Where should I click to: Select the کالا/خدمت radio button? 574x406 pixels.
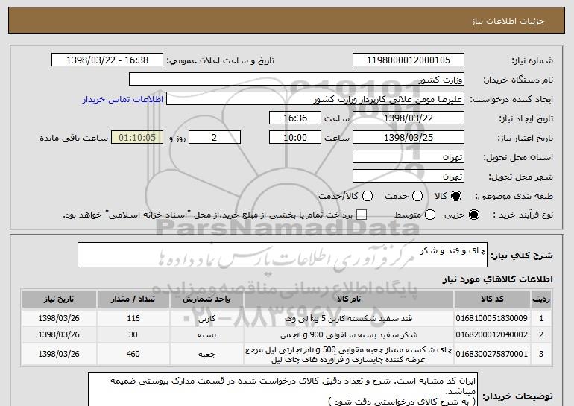[368, 197]
